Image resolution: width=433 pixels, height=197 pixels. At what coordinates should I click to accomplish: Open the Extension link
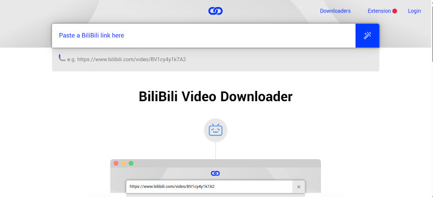point(379,11)
